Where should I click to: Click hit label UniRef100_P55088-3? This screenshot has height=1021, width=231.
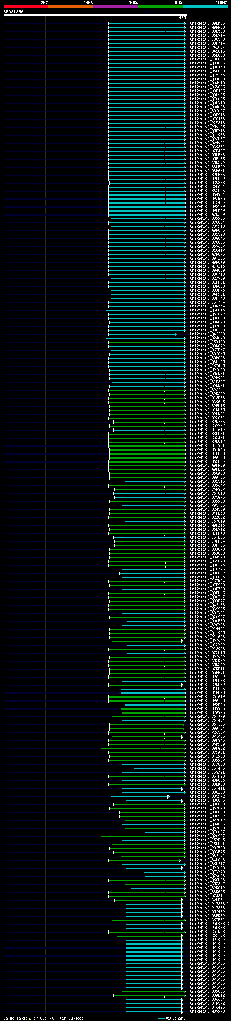(209, 924)
